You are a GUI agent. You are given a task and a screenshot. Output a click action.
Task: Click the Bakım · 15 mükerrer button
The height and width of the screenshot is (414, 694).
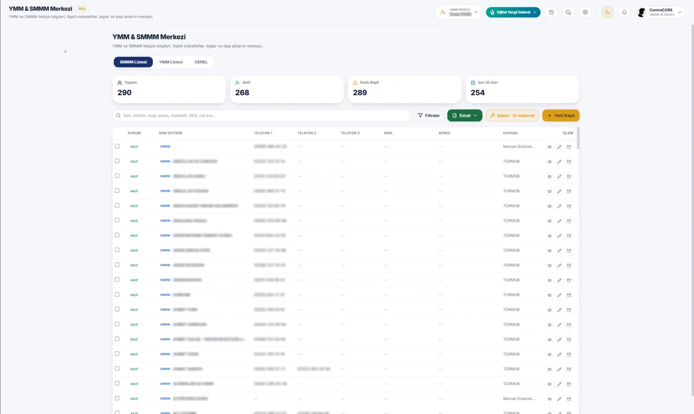click(x=512, y=115)
